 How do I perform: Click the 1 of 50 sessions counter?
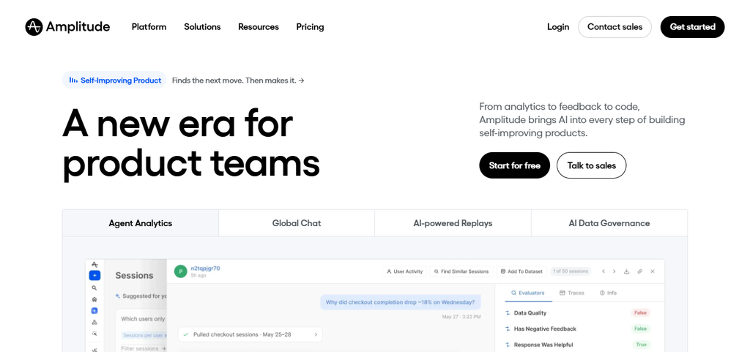(570, 272)
